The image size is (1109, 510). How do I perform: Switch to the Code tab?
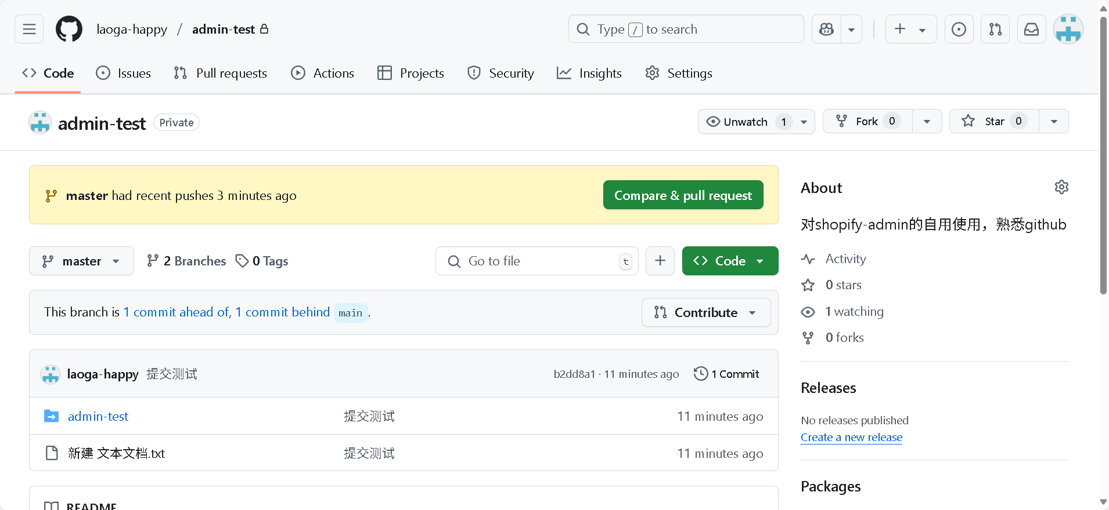coord(48,73)
